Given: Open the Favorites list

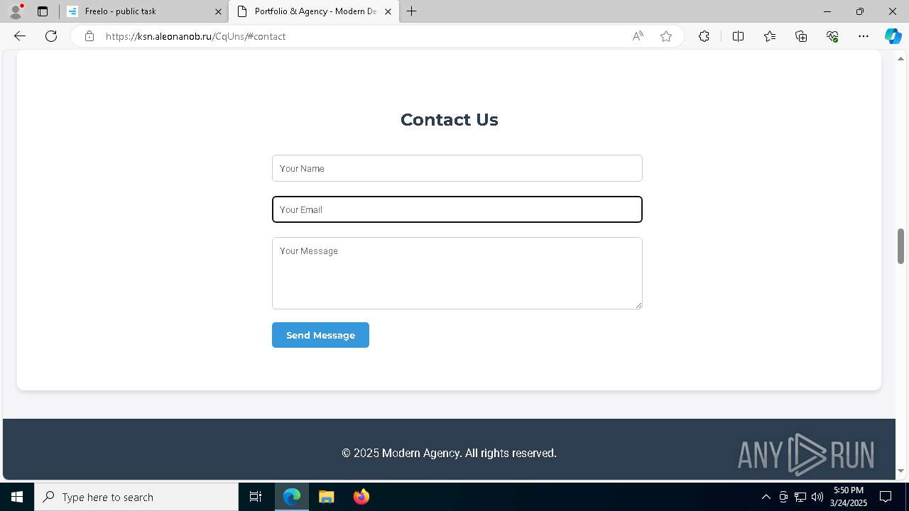Looking at the screenshot, I should (770, 36).
